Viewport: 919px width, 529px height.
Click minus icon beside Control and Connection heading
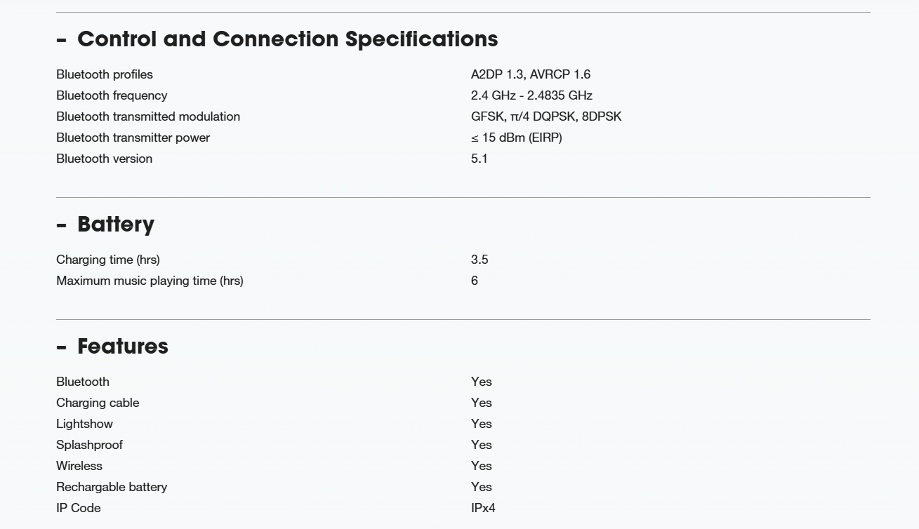(x=62, y=41)
